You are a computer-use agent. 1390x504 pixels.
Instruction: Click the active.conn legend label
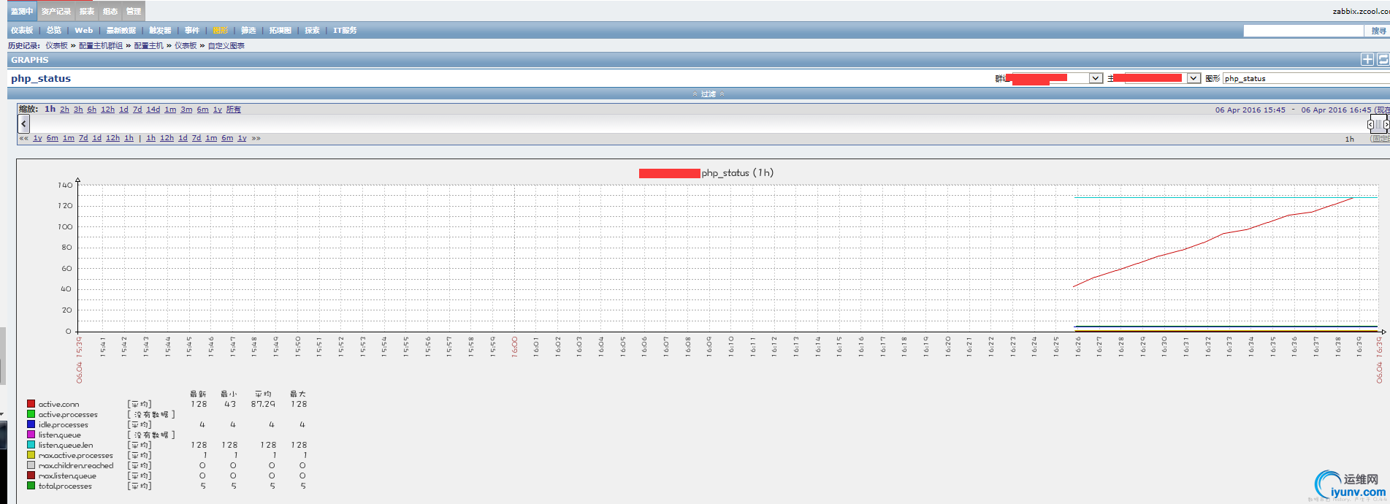pyautogui.click(x=58, y=404)
